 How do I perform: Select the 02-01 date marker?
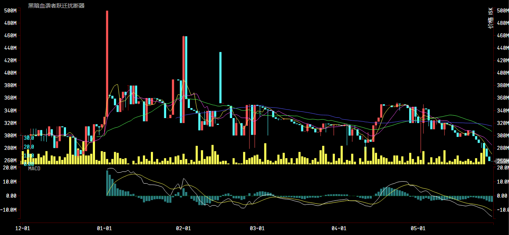click(183, 228)
